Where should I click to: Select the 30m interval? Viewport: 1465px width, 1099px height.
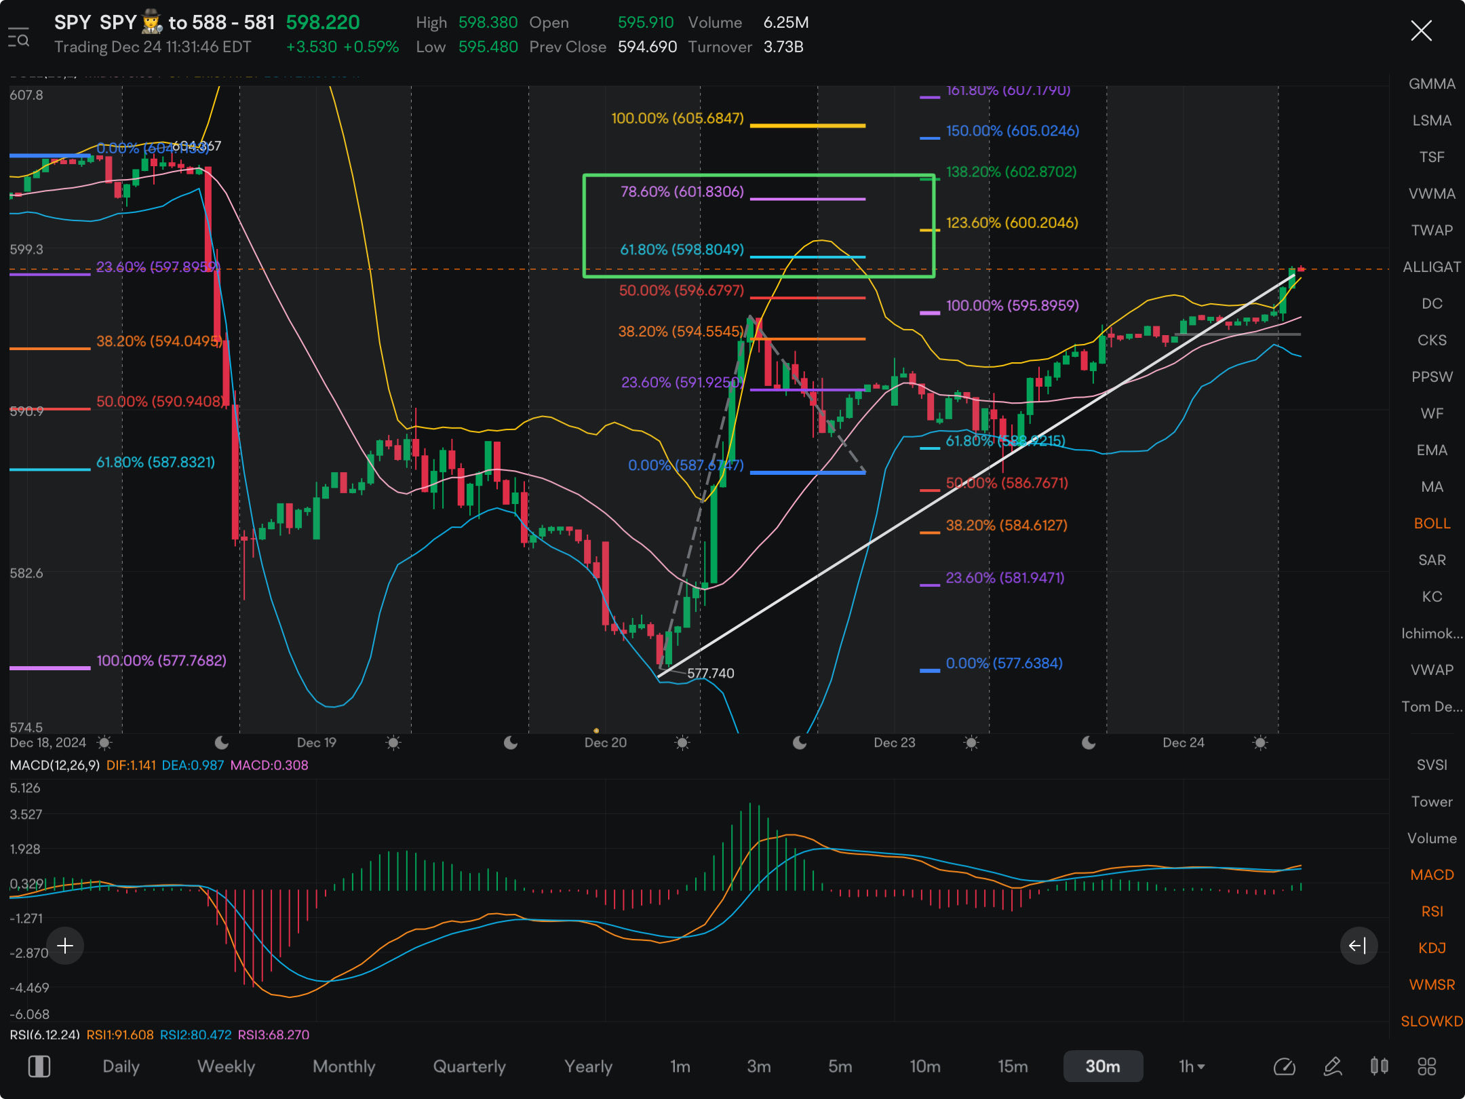(x=1103, y=1066)
